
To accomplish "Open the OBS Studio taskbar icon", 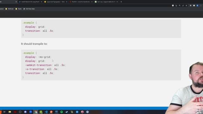I will tap(20, 112).
